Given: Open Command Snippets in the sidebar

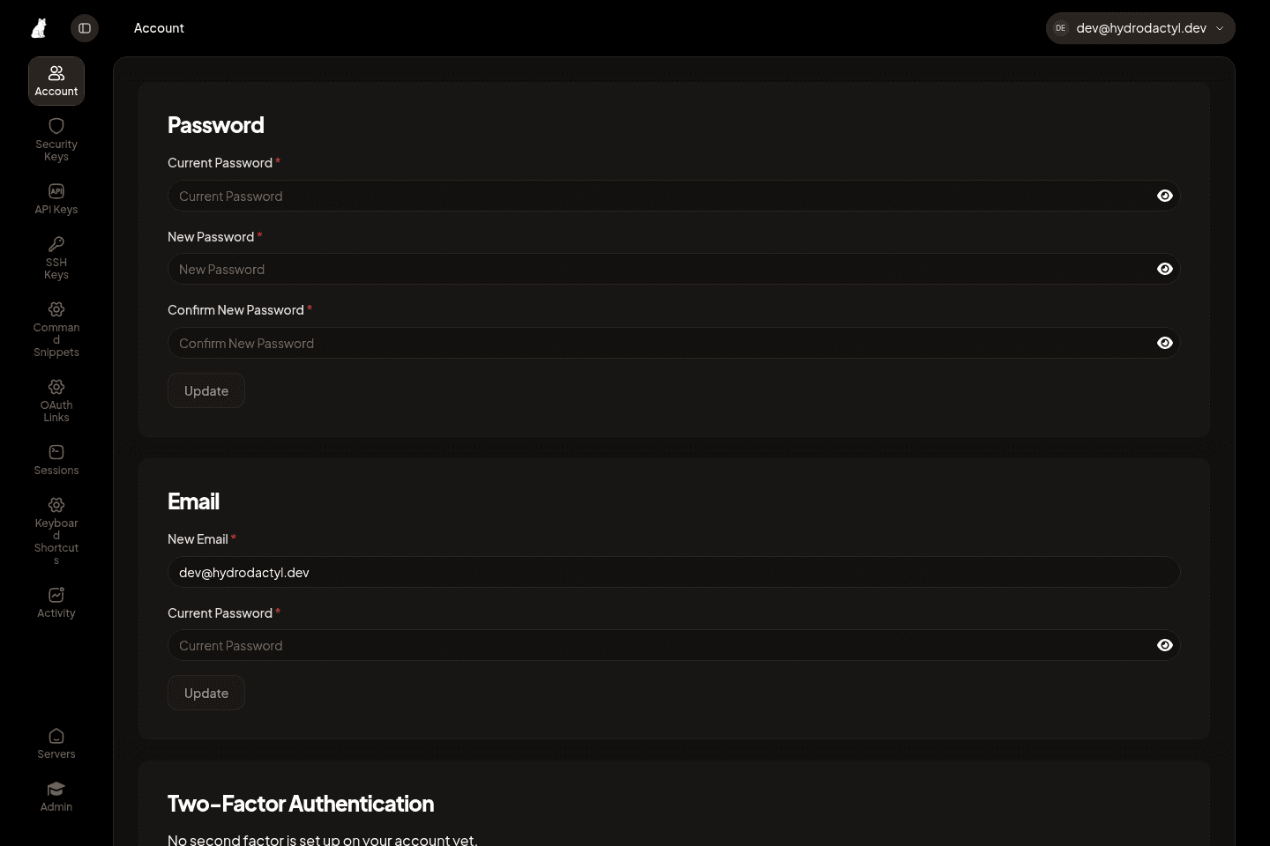Looking at the screenshot, I should (56, 330).
